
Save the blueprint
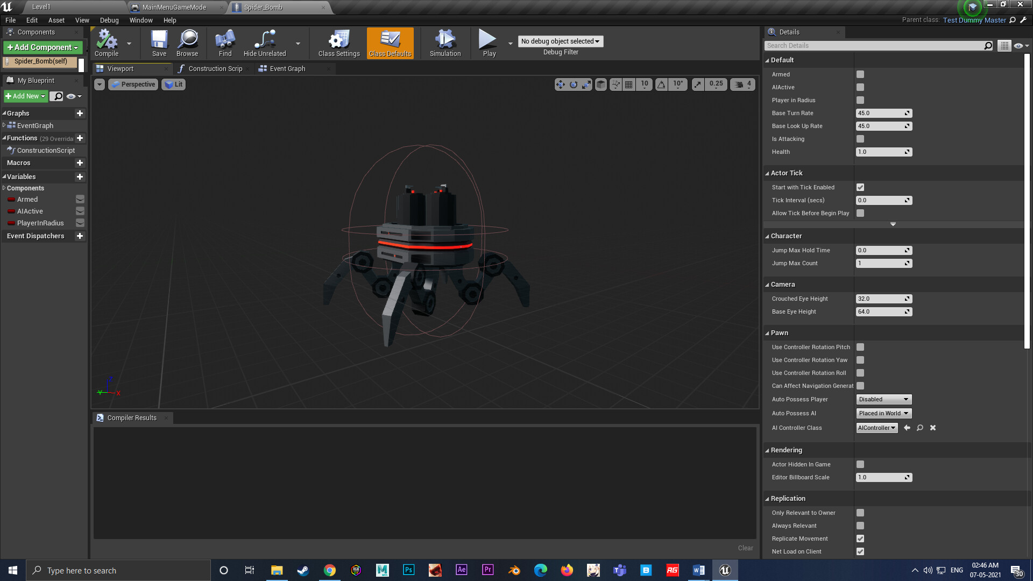pos(158,43)
